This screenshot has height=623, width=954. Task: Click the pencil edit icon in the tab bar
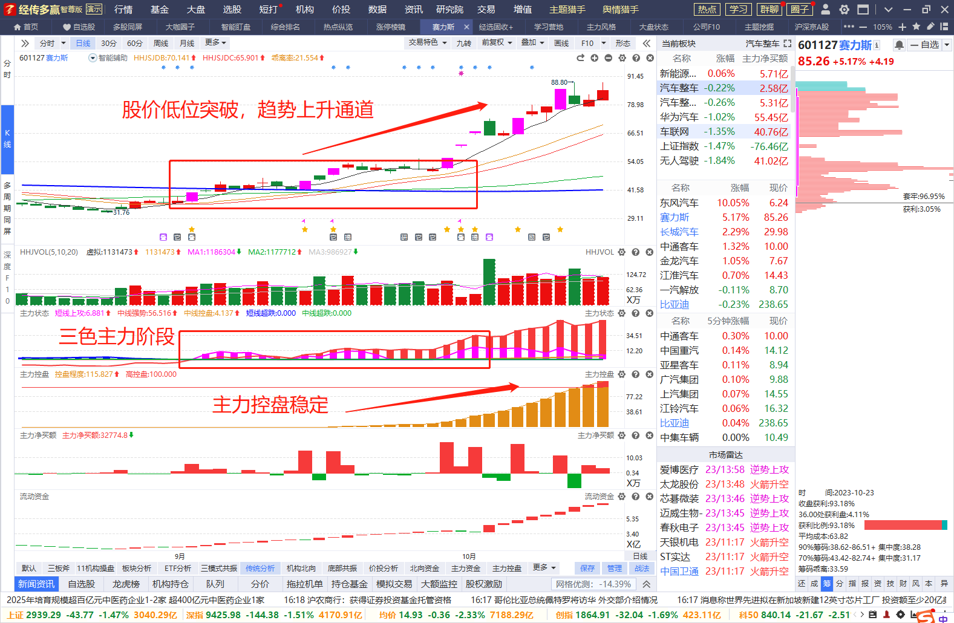(930, 27)
